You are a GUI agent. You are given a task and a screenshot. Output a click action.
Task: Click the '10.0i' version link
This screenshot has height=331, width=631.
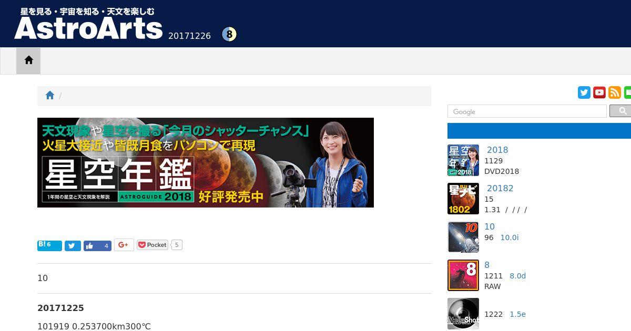(x=509, y=237)
